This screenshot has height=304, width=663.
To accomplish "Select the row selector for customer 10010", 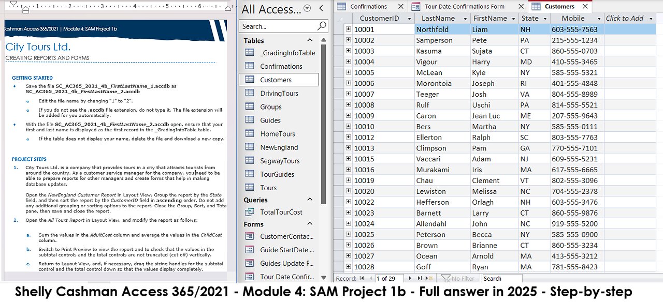I will click(339, 127).
